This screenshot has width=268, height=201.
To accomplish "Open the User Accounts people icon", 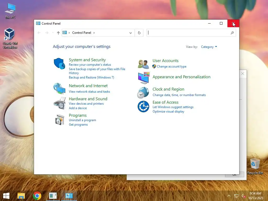I will pos(143,64).
